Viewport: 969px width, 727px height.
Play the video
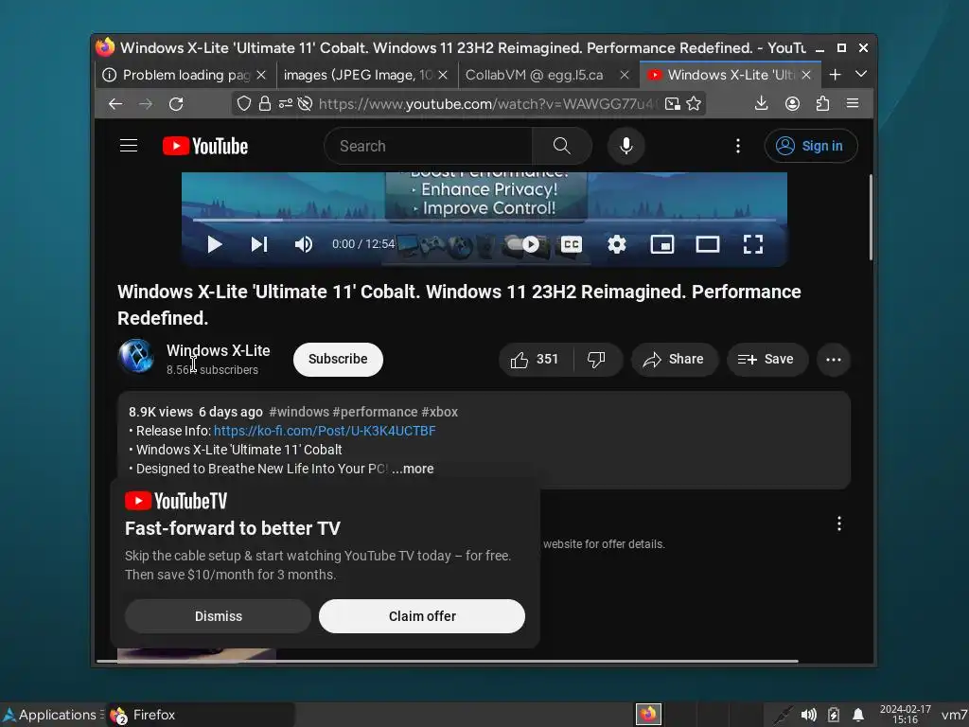[x=215, y=245]
